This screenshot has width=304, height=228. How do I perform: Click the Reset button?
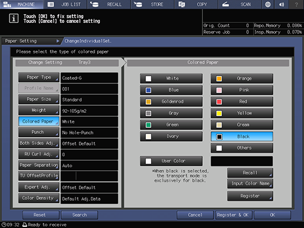tap(41, 215)
